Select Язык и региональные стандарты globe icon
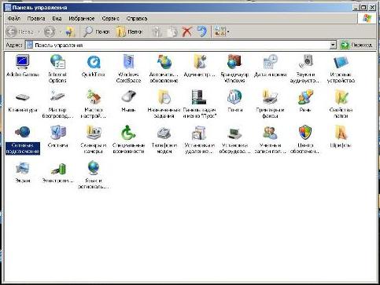 94,168
